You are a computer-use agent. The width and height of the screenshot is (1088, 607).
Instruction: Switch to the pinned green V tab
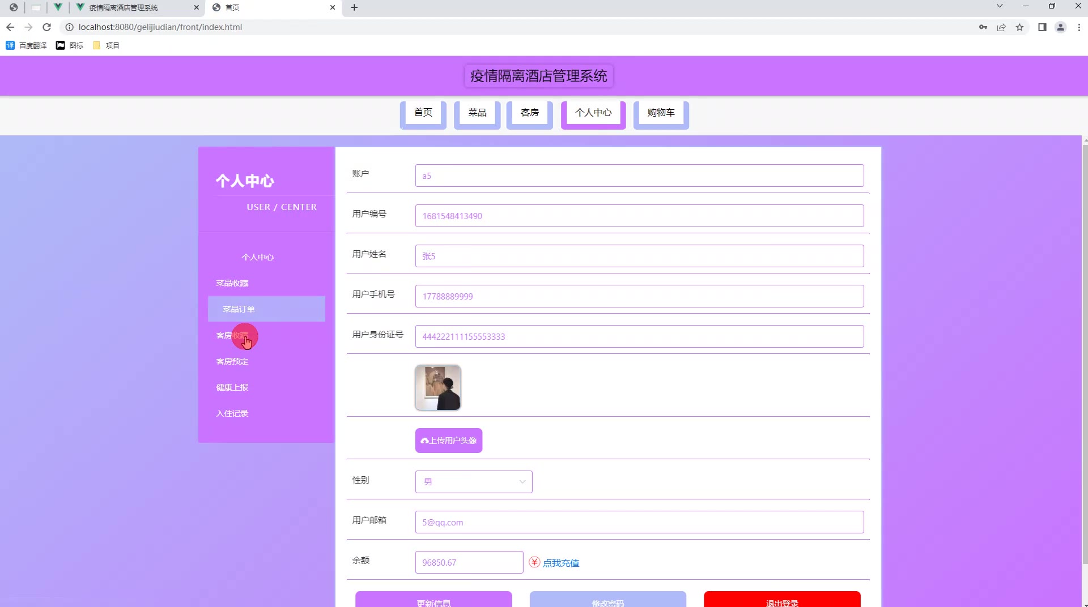pyautogui.click(x=58, y=7)
